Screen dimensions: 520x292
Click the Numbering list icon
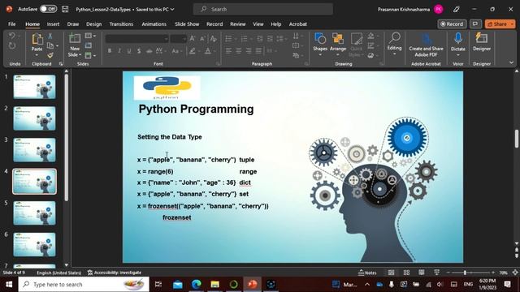click(x=244, y=39)
